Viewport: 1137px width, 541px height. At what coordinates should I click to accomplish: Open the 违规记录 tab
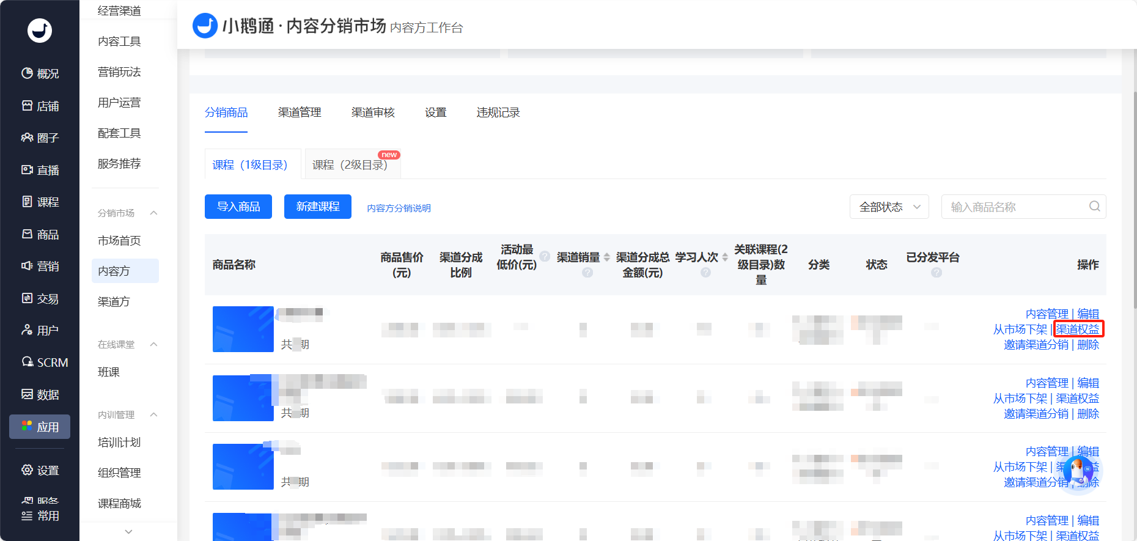498,112
